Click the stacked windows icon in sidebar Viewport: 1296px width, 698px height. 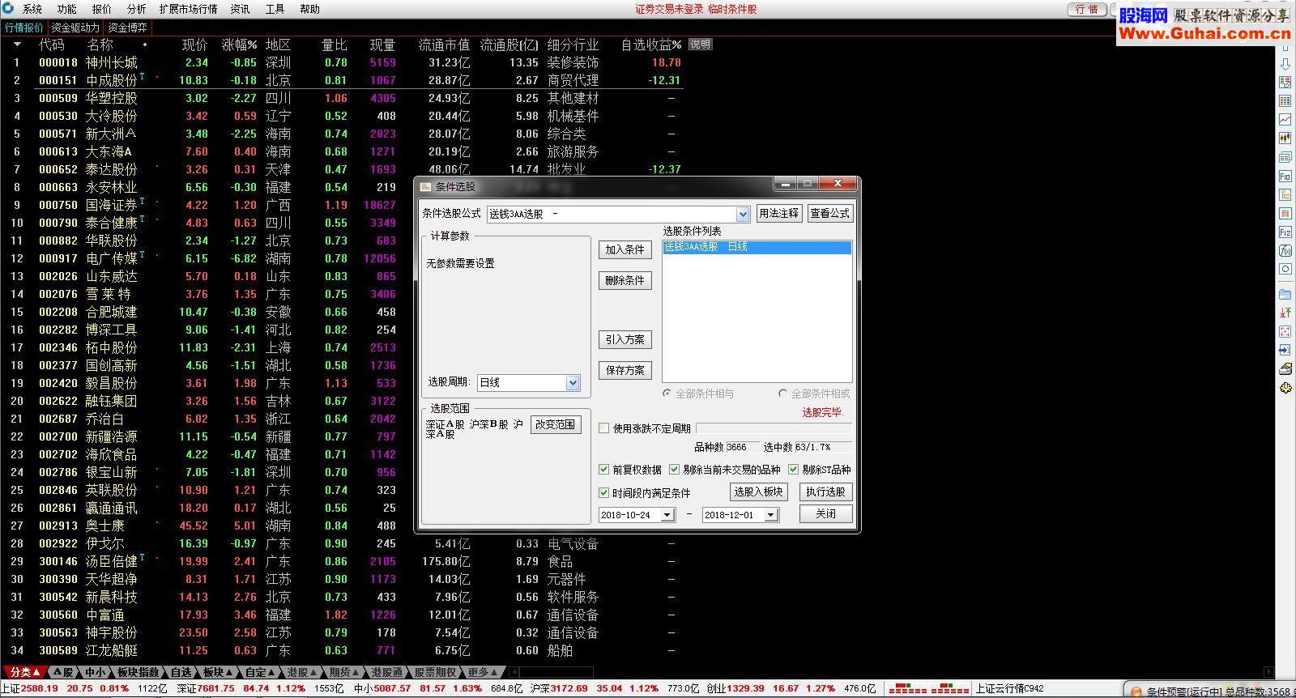point(1285,157)
